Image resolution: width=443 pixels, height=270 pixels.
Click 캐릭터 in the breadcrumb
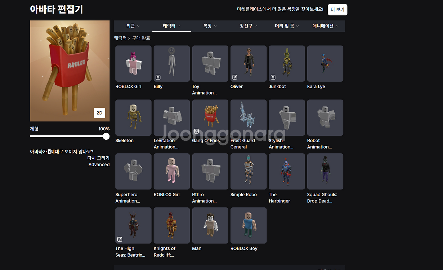pos(120,38)
